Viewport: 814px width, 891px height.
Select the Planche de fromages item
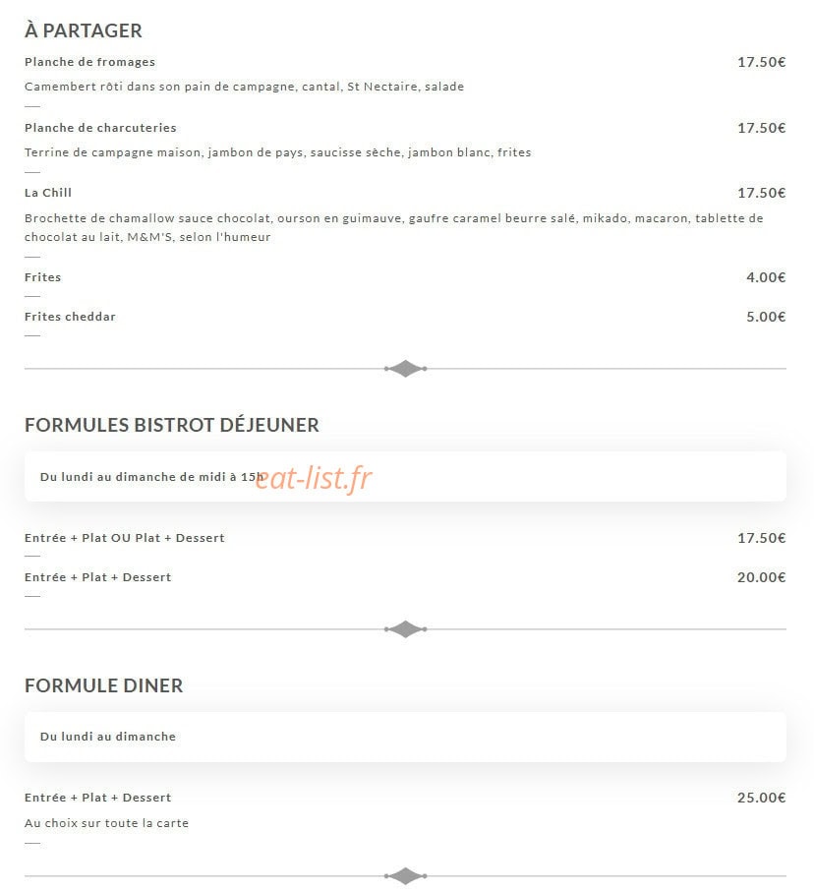click(89, 62)
